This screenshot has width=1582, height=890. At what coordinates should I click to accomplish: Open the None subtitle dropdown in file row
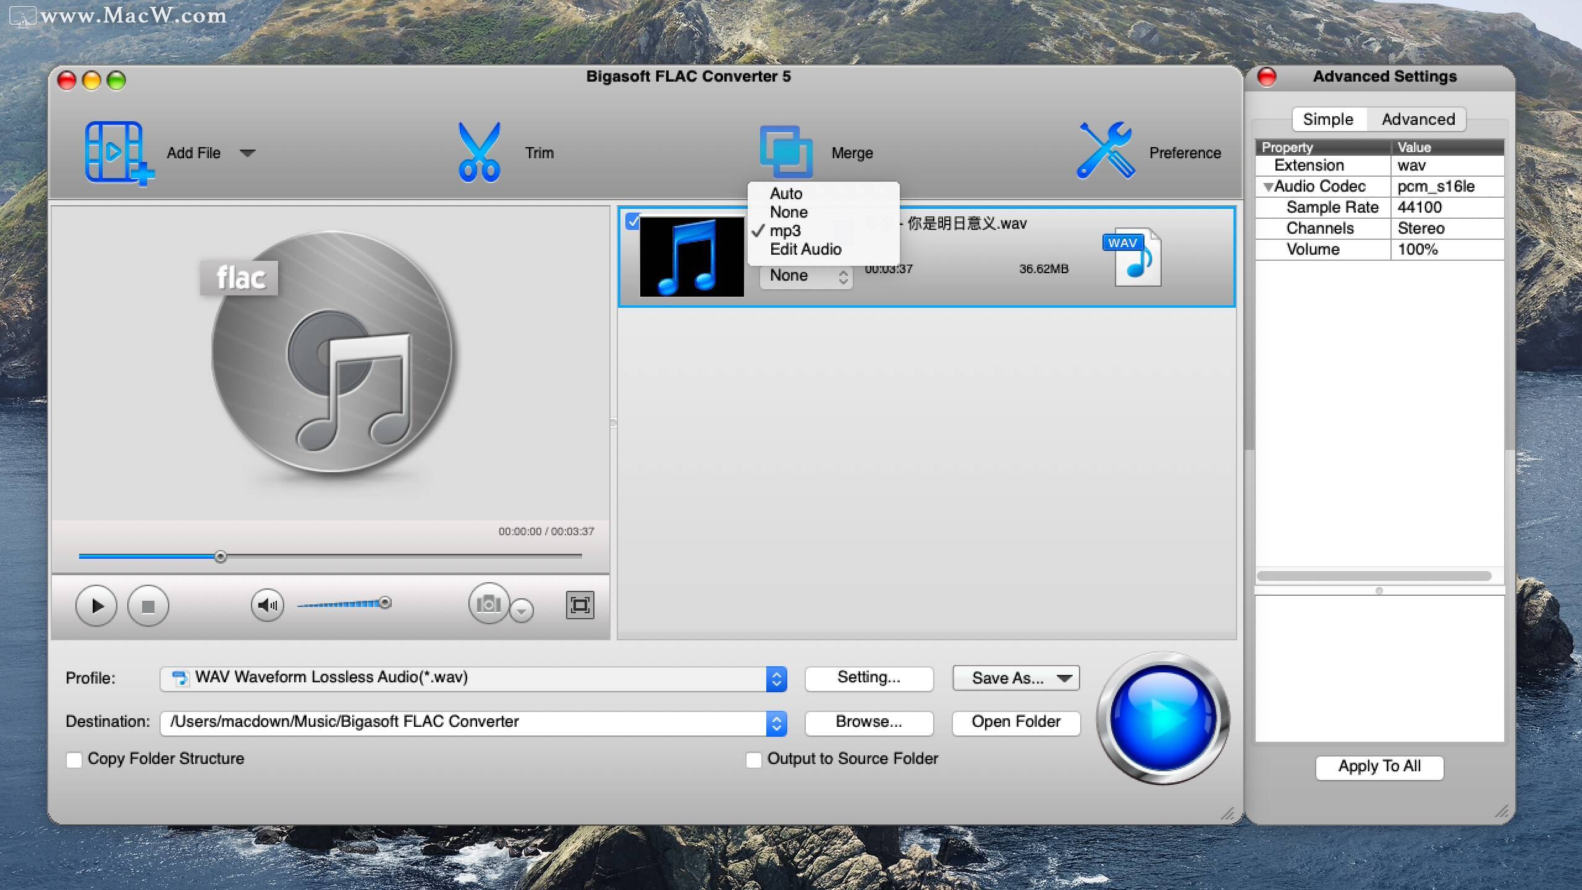click(x=806, y=276)
